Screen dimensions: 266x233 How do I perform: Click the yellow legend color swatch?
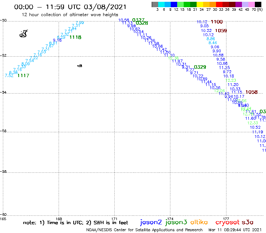[199, 4]
